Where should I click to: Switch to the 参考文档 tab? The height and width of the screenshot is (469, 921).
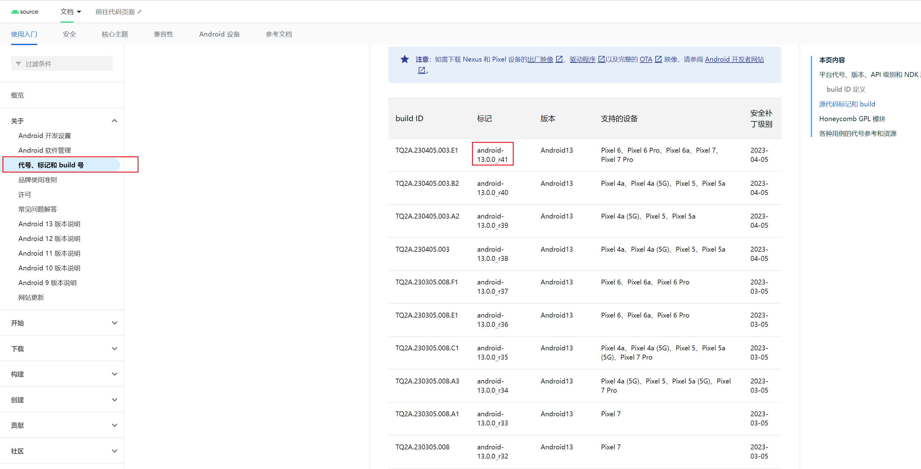tap(279, 34)
